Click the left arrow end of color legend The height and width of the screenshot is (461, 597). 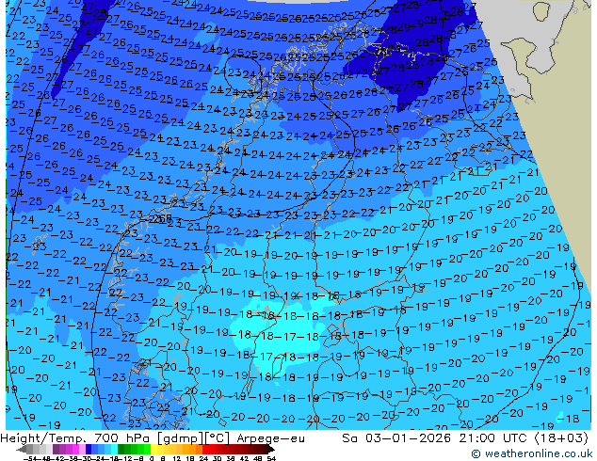coord(22,450)
